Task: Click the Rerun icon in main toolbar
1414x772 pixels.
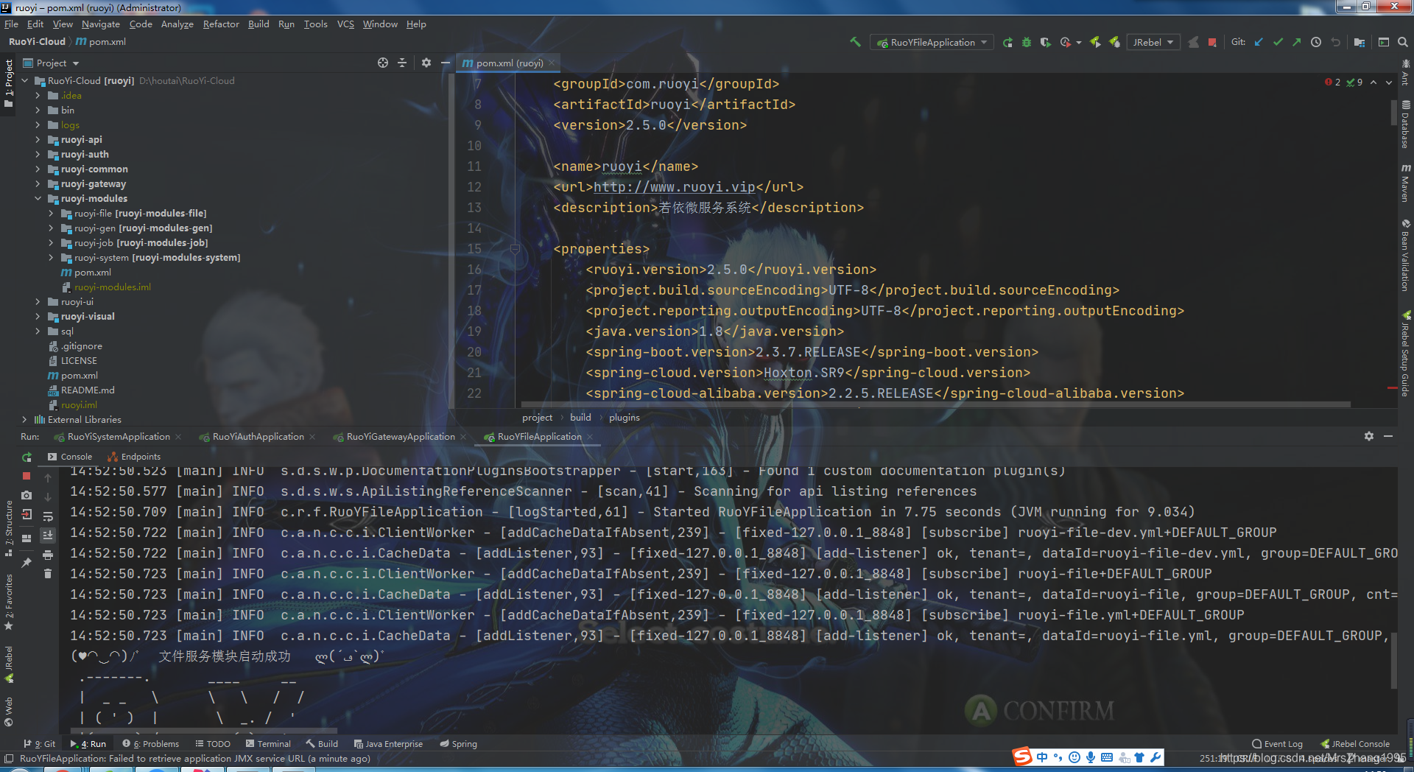Action: click(x=1007, y=42)
